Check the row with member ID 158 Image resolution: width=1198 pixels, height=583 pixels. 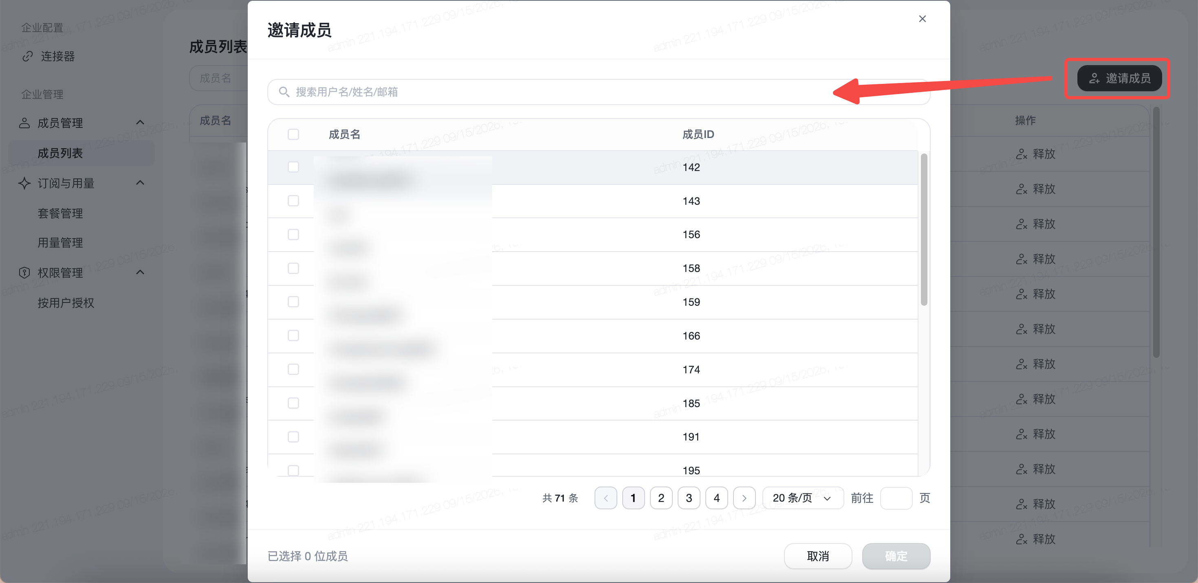(293, 268)
